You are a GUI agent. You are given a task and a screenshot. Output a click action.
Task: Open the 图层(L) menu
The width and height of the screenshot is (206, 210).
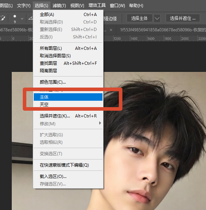tap(6, 6)
